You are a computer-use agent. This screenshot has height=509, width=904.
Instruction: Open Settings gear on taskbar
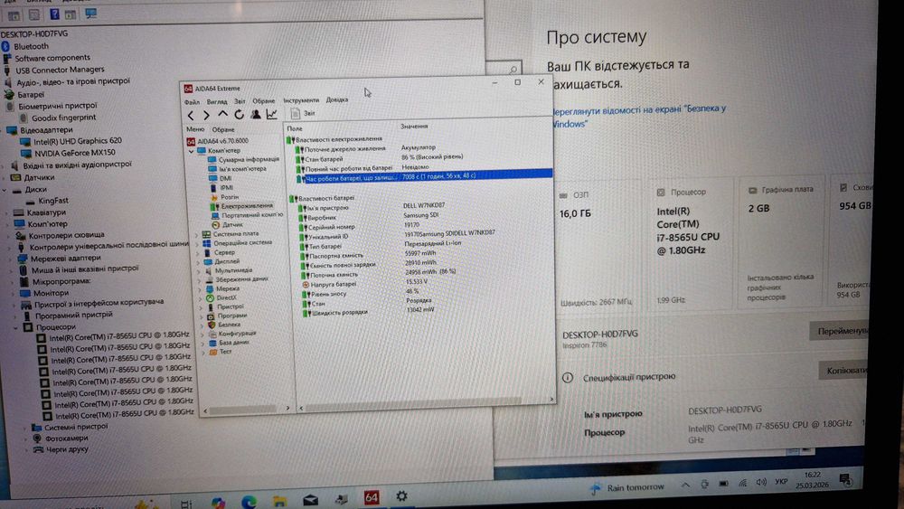pyautogui.click(x=402, y=495)
